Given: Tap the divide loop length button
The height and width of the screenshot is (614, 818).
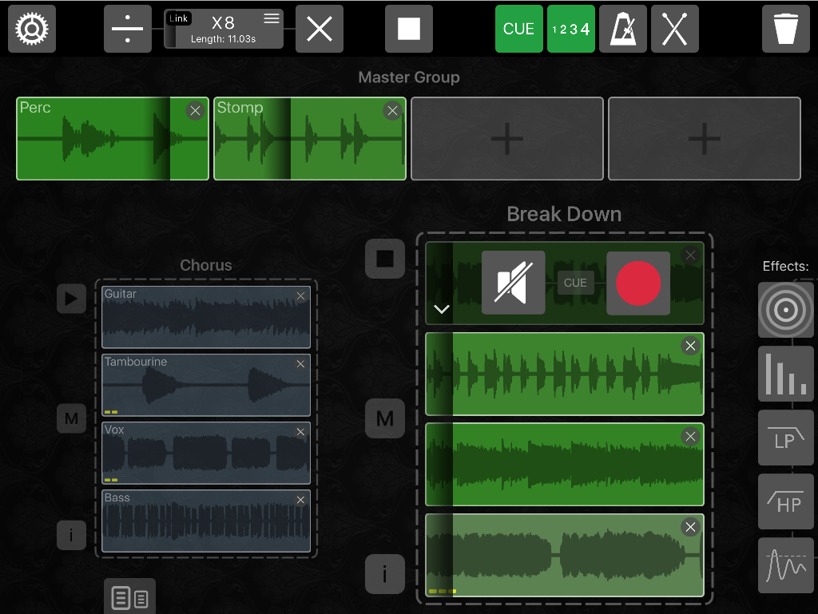Looking at the screenshot, I should click(127, 29).
